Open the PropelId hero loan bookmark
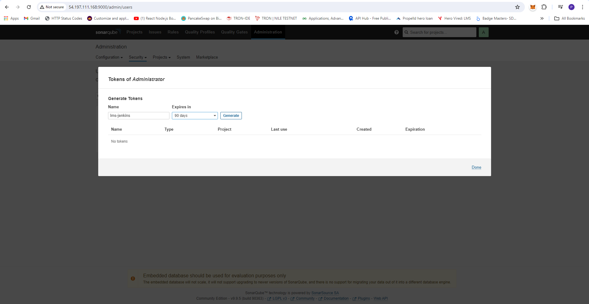Image resolution: width=589 pixels, height=304 pixels. point(415,18)
